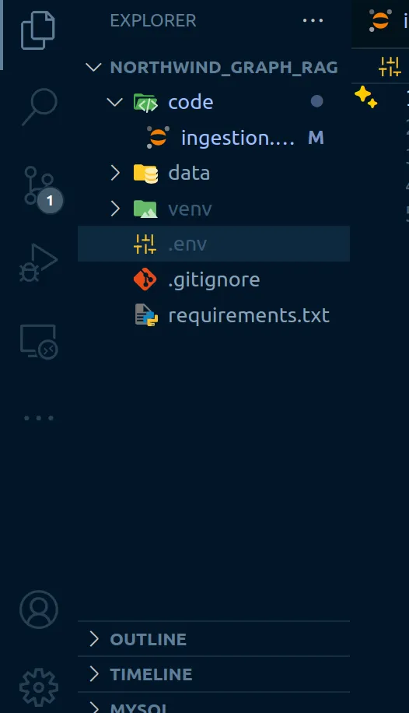409x713 pixels.
Task: Open Explorer views and more actions menu
Action: tap(313, 20)
